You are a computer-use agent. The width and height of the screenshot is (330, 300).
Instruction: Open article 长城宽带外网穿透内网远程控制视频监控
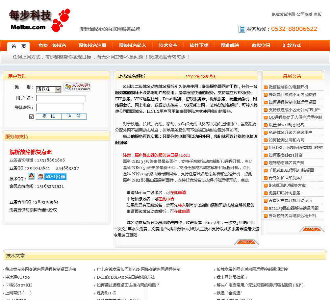pos(252,269)
